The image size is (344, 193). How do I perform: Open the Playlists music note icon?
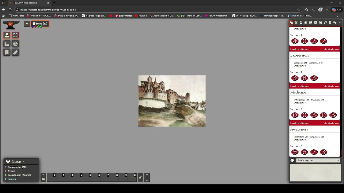point(325,23)
